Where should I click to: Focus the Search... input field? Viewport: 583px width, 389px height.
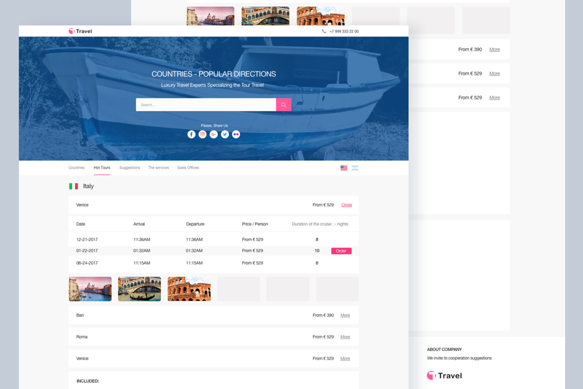click(x=206, y=105)
